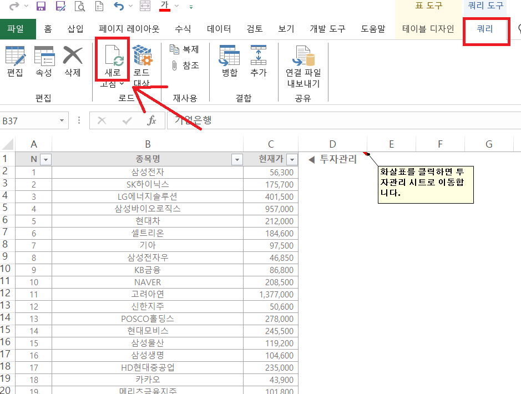Click the cell containing 카카오

pyautogui.click(x=148, y=380)
